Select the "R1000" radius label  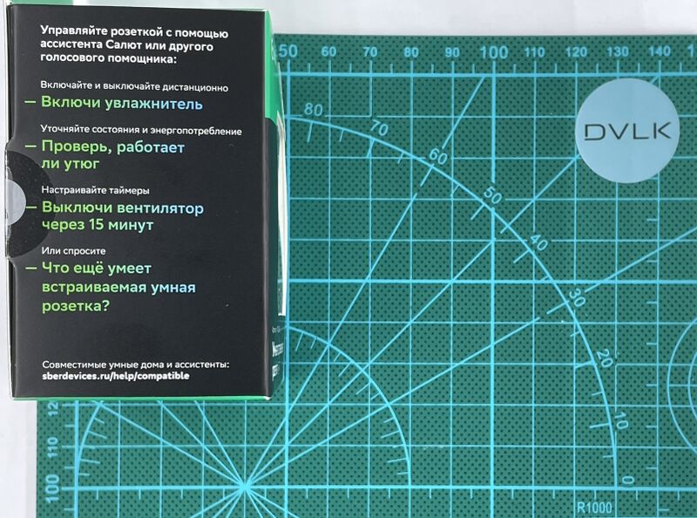(x=594, y=508)
